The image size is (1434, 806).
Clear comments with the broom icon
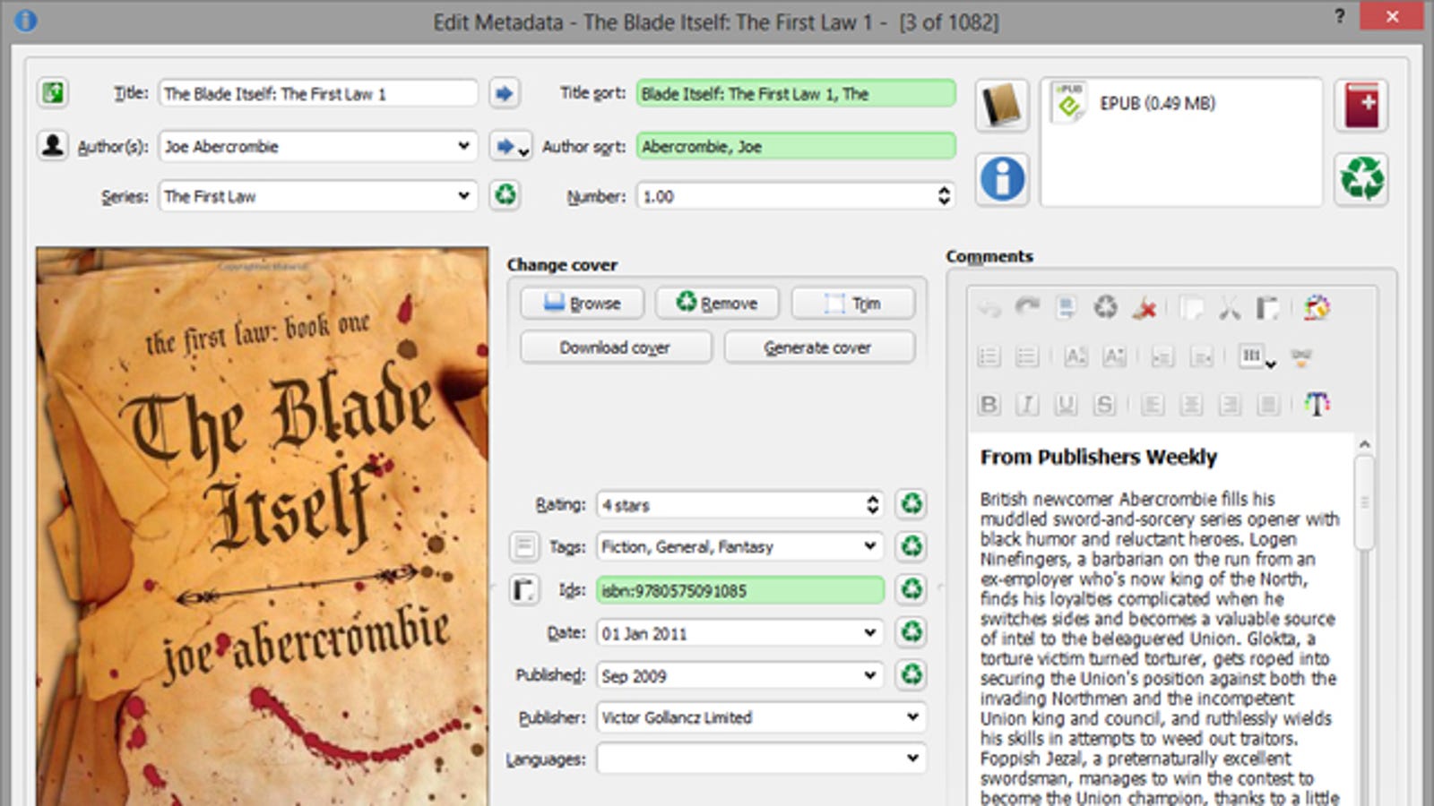pos(1144,308)
